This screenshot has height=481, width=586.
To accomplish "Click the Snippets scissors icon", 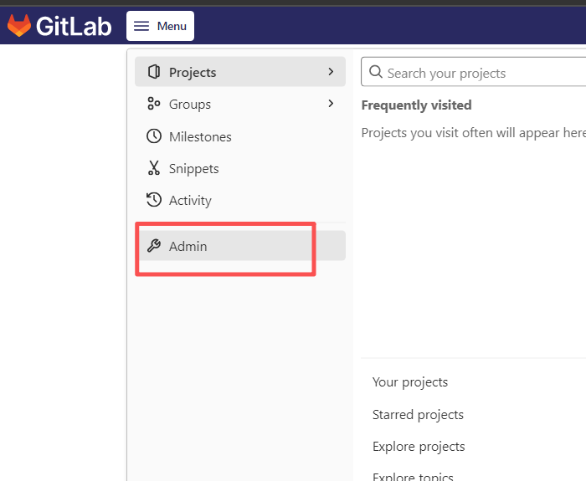I will pos(154,168).
